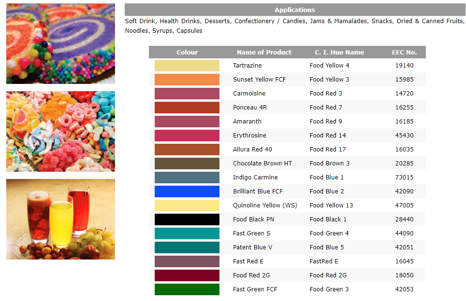The image size is (466, 301).
Task: Click the product name Allura Red 40
Action: (253, 150)
